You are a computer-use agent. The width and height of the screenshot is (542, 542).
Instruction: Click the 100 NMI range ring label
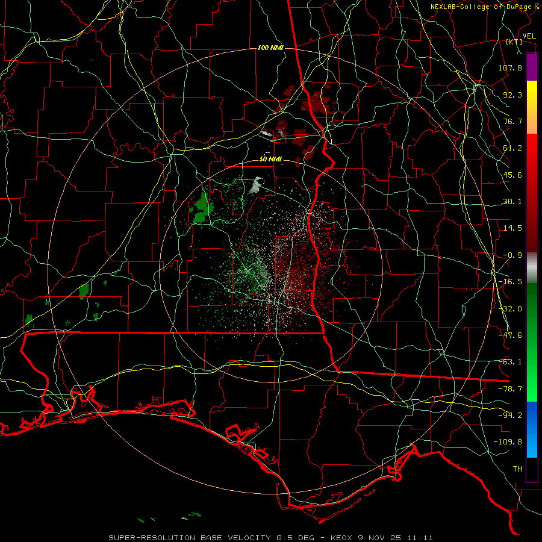[270, 48]
